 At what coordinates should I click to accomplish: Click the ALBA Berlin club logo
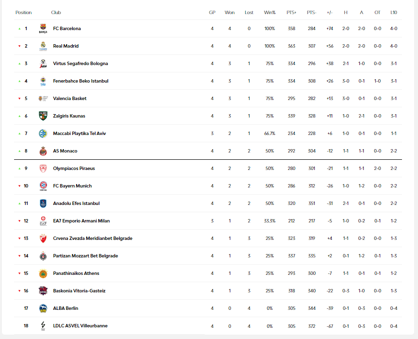tap(43, 308)
